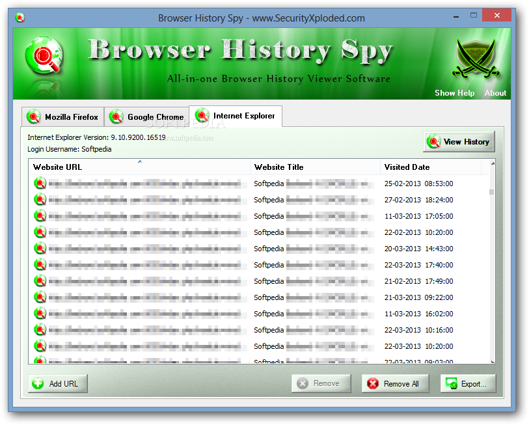Select date cell 20-03-2013 14:43:00
The width and height of the screenshot is (529, 425).
tap(418, 249)
